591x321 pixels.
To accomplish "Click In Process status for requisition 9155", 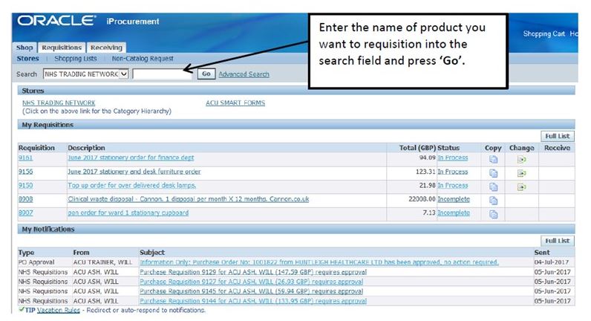I will 453,171.
